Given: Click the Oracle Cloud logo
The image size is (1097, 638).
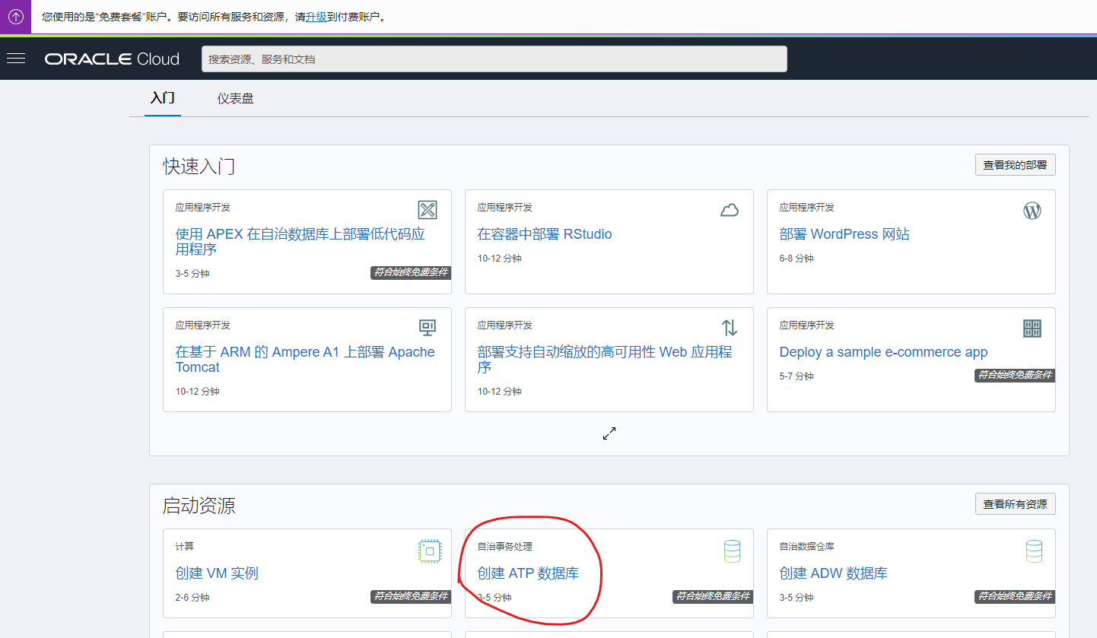Looking at the screenshot, I should pyautogui.click(x=112, y=59).
